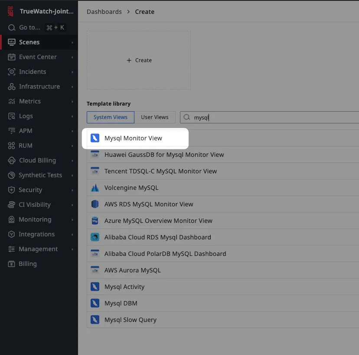Click the Alibaba Cloud RDS Mysql icon
The width and height of the screenshot is (359, 355).
click(95, 237)
